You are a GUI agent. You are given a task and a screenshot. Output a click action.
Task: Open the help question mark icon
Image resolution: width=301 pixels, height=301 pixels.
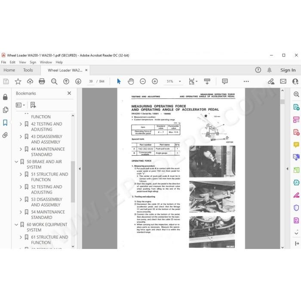click(258, 70)
